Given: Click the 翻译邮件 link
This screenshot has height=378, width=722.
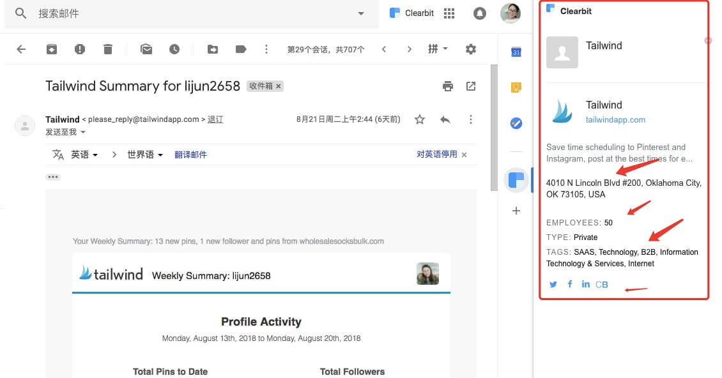Looking at the screenshot, I should coord(190,155).
